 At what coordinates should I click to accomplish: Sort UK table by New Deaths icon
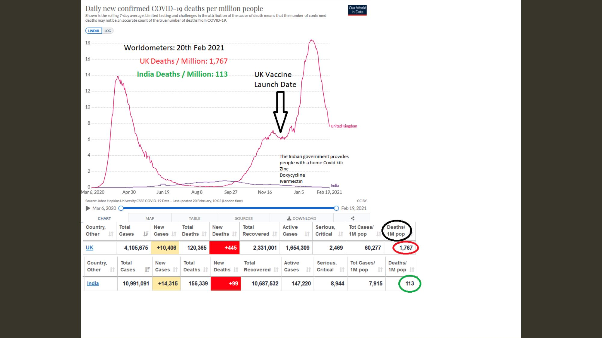(x=234, y=234)
